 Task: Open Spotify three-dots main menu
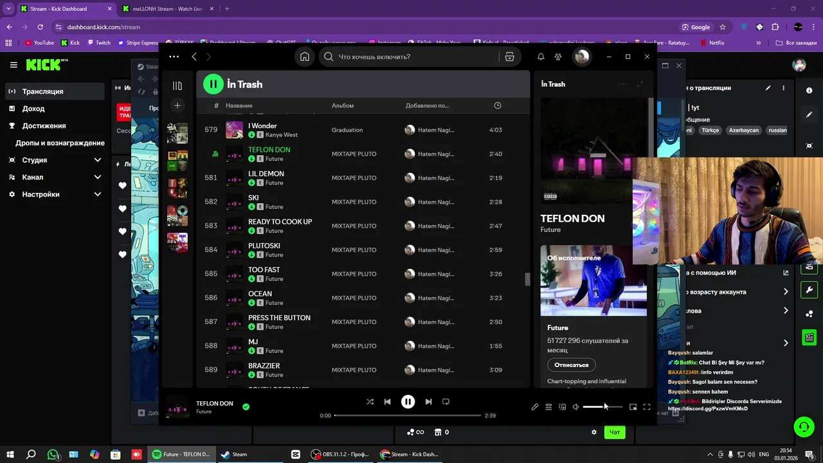pyautogui.click(x=174, y=57)
